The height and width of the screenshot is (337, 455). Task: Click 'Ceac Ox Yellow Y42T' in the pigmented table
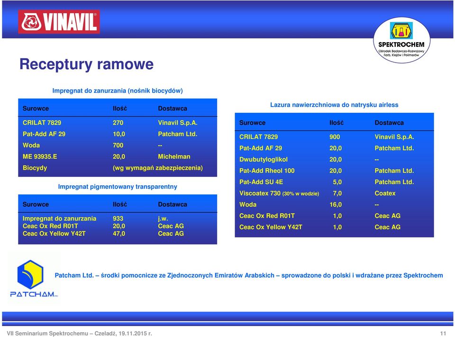[x=54, y=233]
